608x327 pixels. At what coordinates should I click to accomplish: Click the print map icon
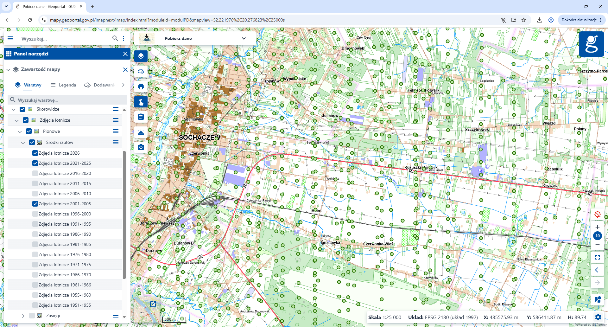[141, 87]
